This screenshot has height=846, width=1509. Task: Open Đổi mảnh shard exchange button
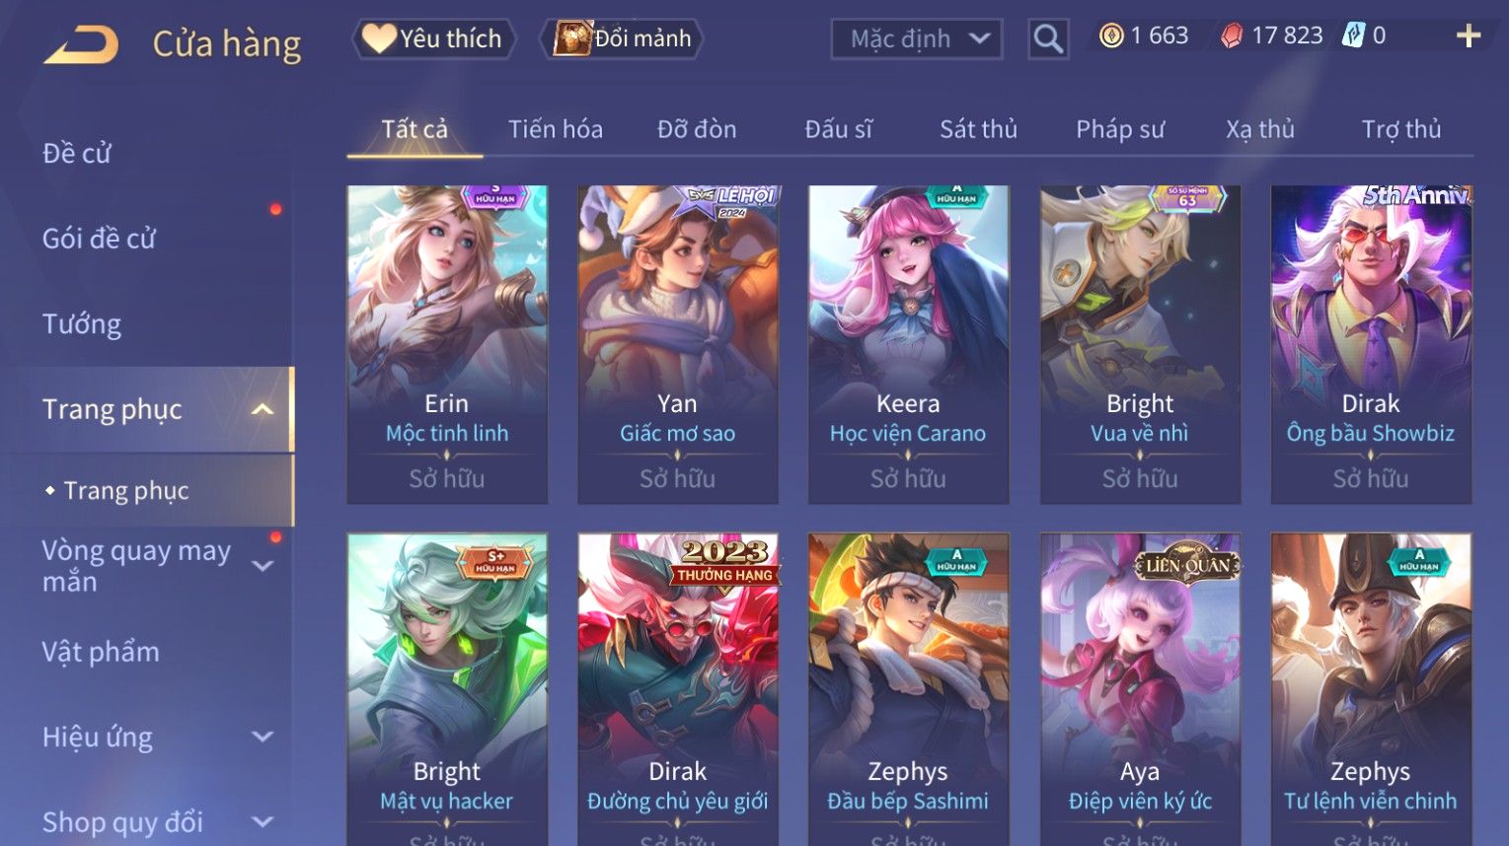tap(622, 38)
